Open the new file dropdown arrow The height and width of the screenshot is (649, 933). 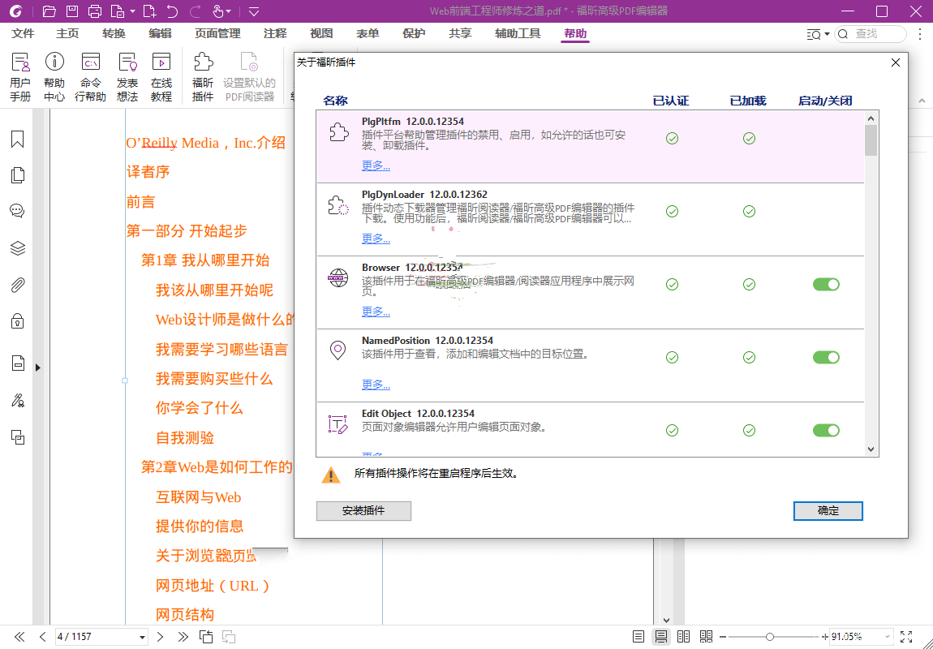[x=132, y=11]
